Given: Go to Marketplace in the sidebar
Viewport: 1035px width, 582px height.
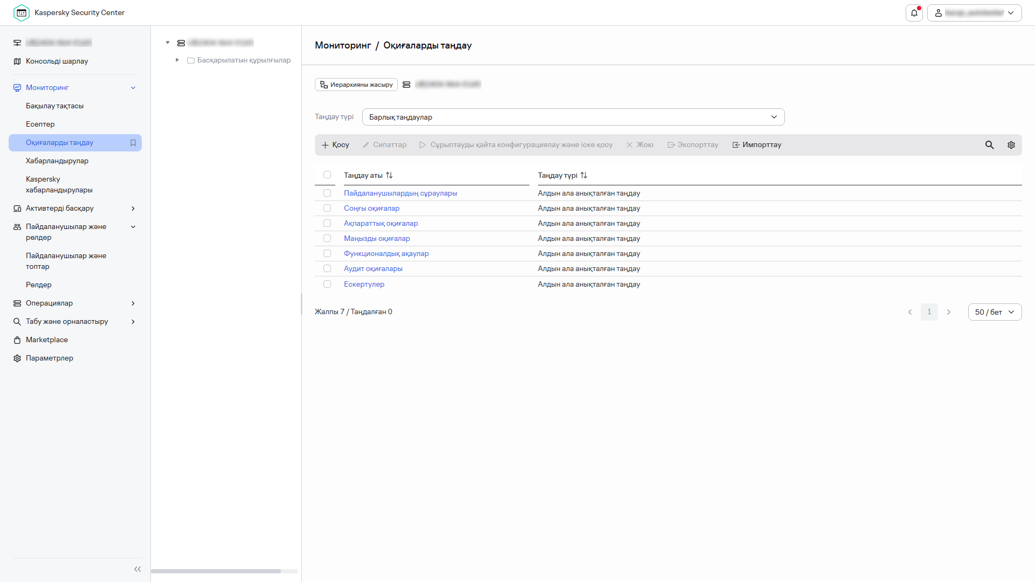Looking at the screenshot, I should point(47,340).
